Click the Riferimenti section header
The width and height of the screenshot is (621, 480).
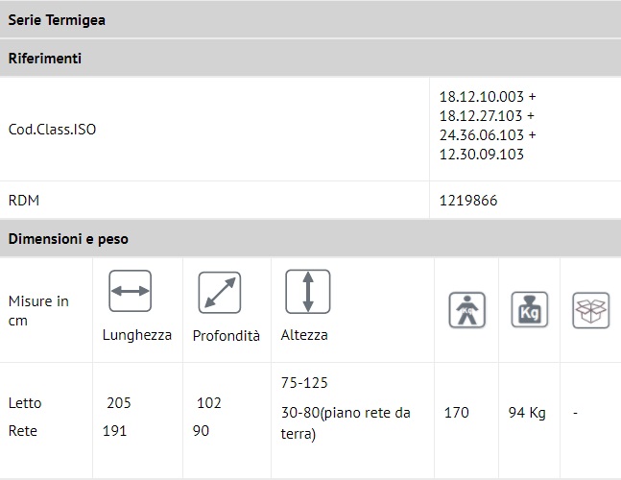pos(45,59)
